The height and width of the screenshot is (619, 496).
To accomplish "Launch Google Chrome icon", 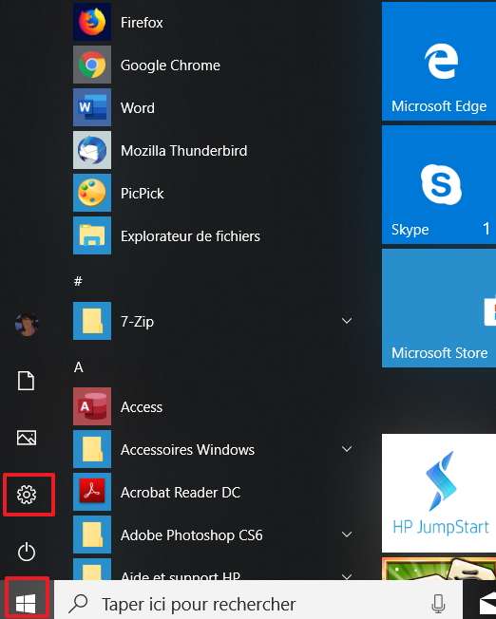I will click(x=92, y=65).
